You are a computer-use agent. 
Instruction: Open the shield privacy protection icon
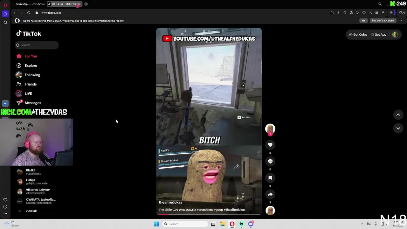345,13
